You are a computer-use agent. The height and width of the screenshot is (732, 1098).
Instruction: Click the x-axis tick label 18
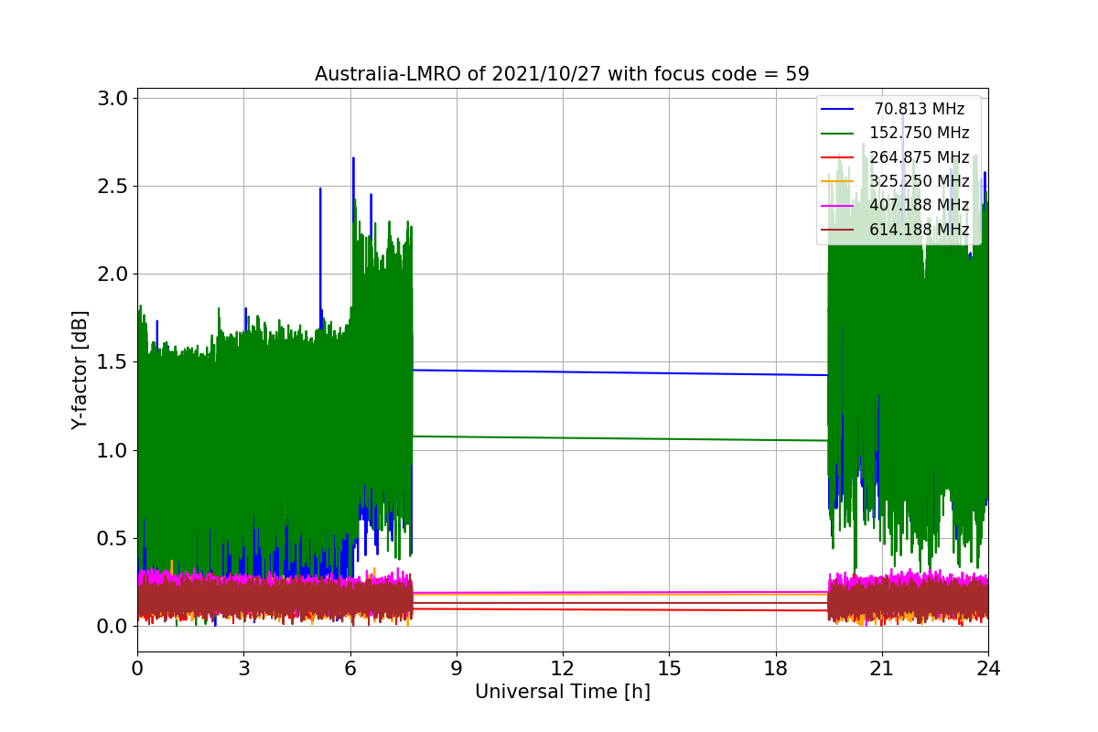coord(775,668)
